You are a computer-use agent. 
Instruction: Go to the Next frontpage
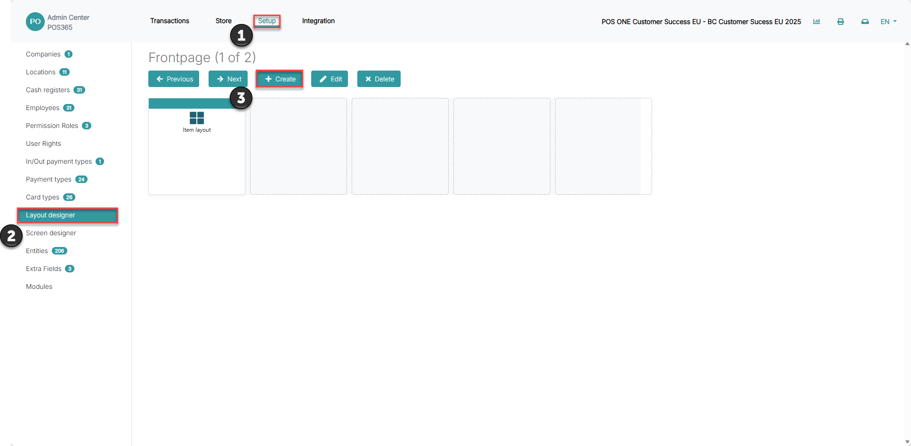(x=228, y=79)
